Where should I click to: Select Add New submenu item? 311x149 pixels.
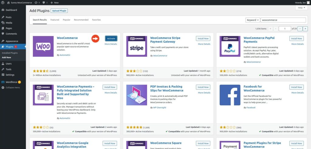point(6,57)
